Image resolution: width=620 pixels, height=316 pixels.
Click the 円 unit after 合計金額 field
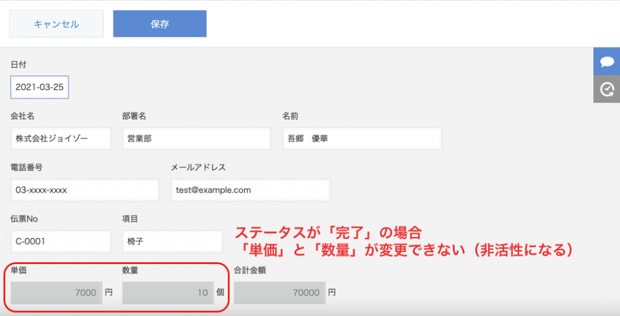332,292
